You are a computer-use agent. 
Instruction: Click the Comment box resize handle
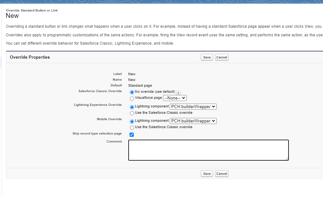[287, 159]
